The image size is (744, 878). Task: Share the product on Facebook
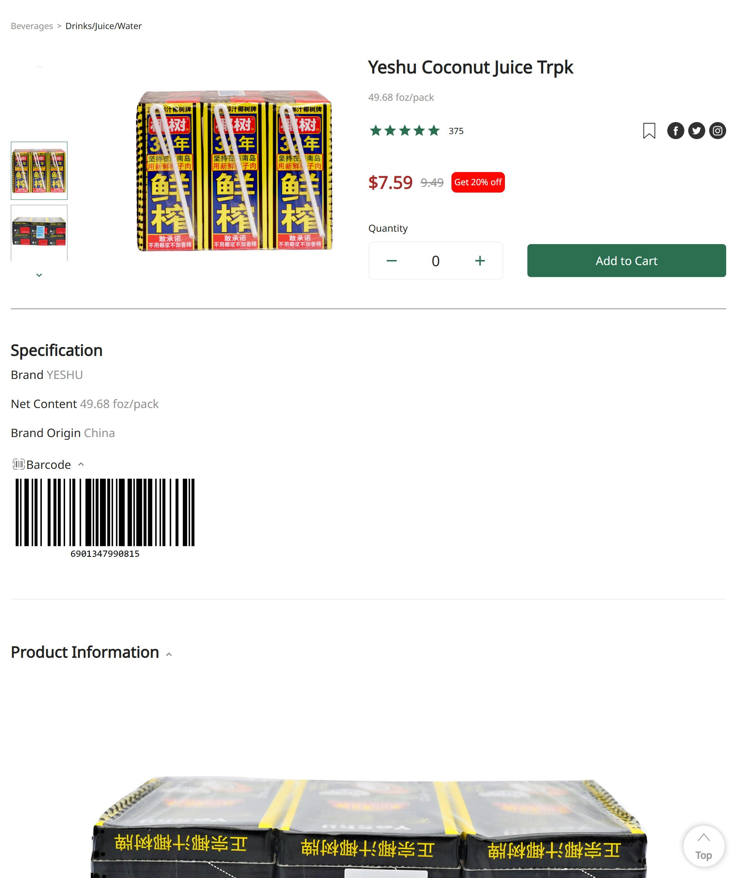coord(676,131)
